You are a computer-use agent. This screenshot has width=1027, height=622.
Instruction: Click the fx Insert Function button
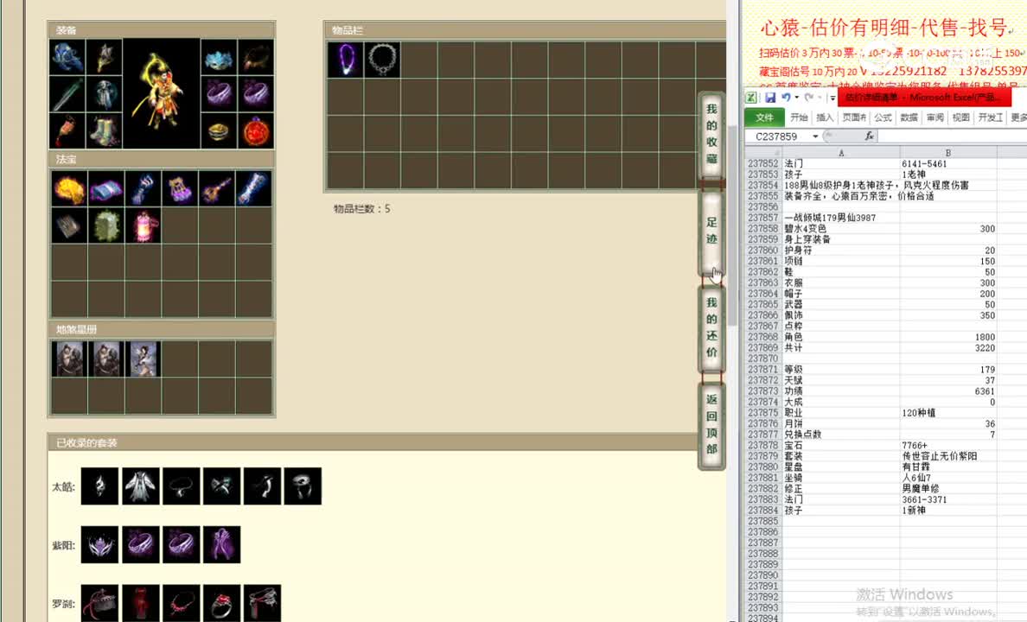pos(869,136)
